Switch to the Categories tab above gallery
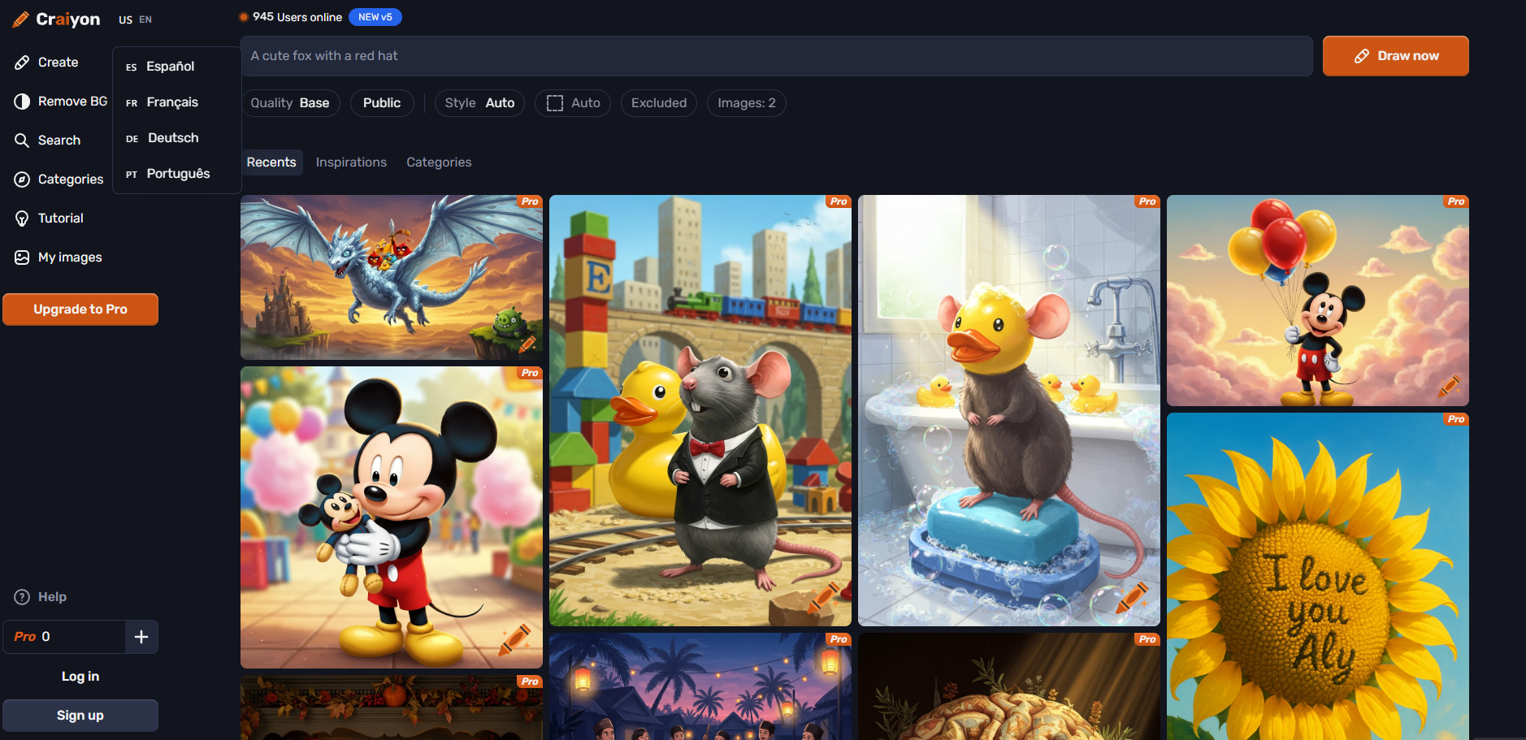Image resolution: width=1526 pixels, height=740 pixels. pos(439,162)
